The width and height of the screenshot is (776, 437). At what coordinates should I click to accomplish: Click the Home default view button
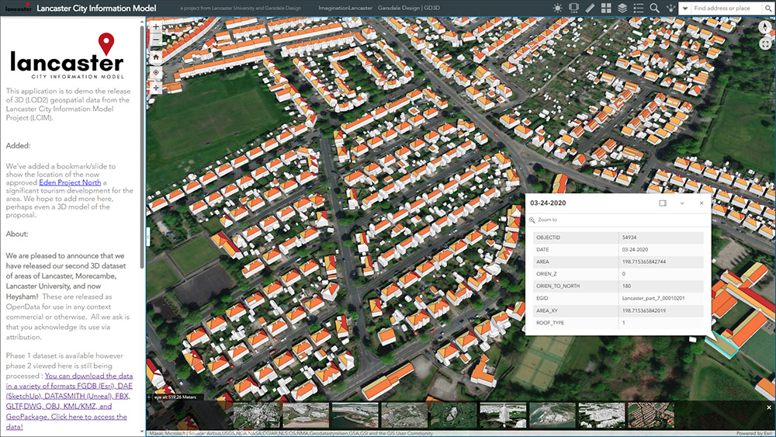tap(156, 57)
